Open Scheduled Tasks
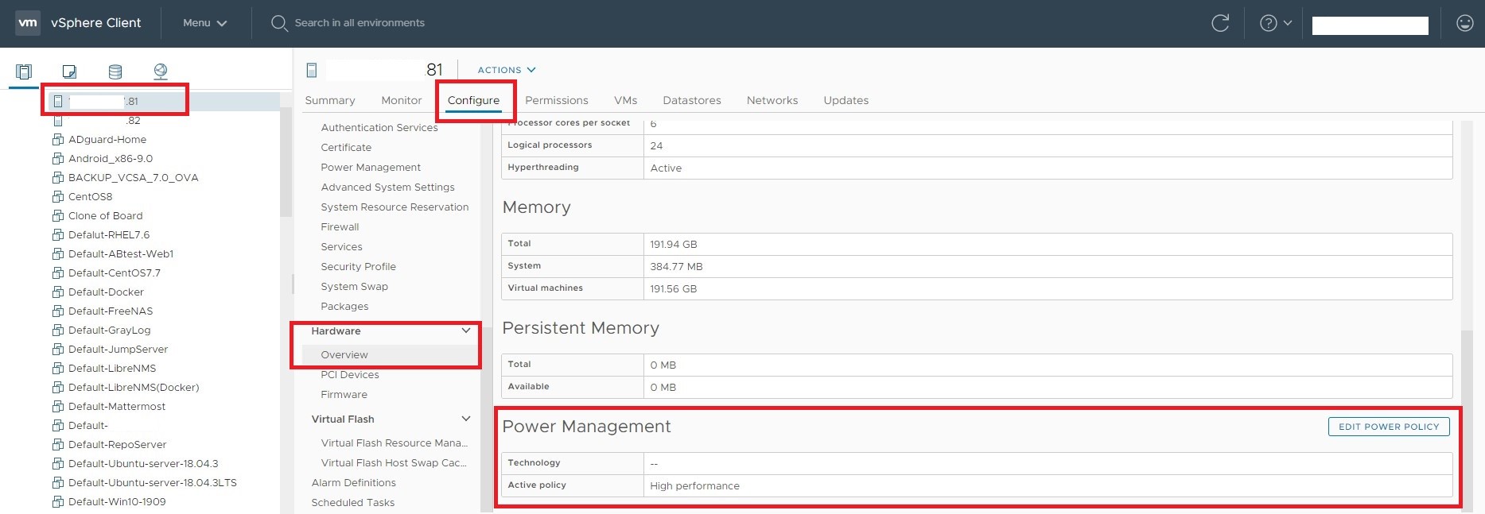Screen dimensions: 1485x514 [x=352, y=502]
